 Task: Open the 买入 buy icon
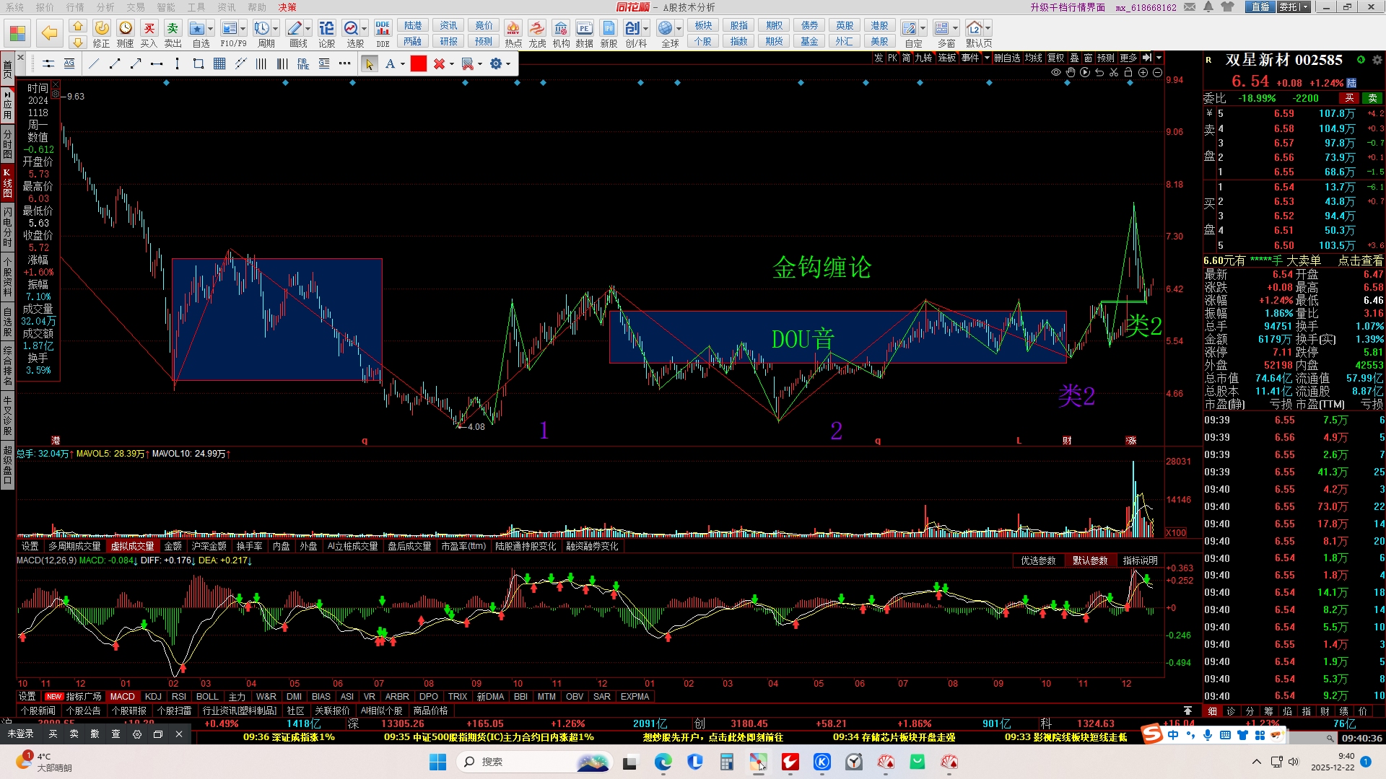149,29
